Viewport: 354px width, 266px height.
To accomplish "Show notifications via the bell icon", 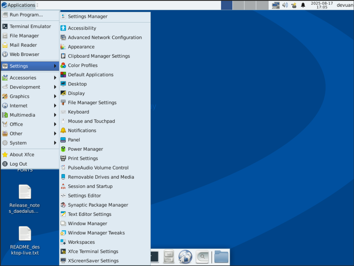I will click(x=303, y=5).
